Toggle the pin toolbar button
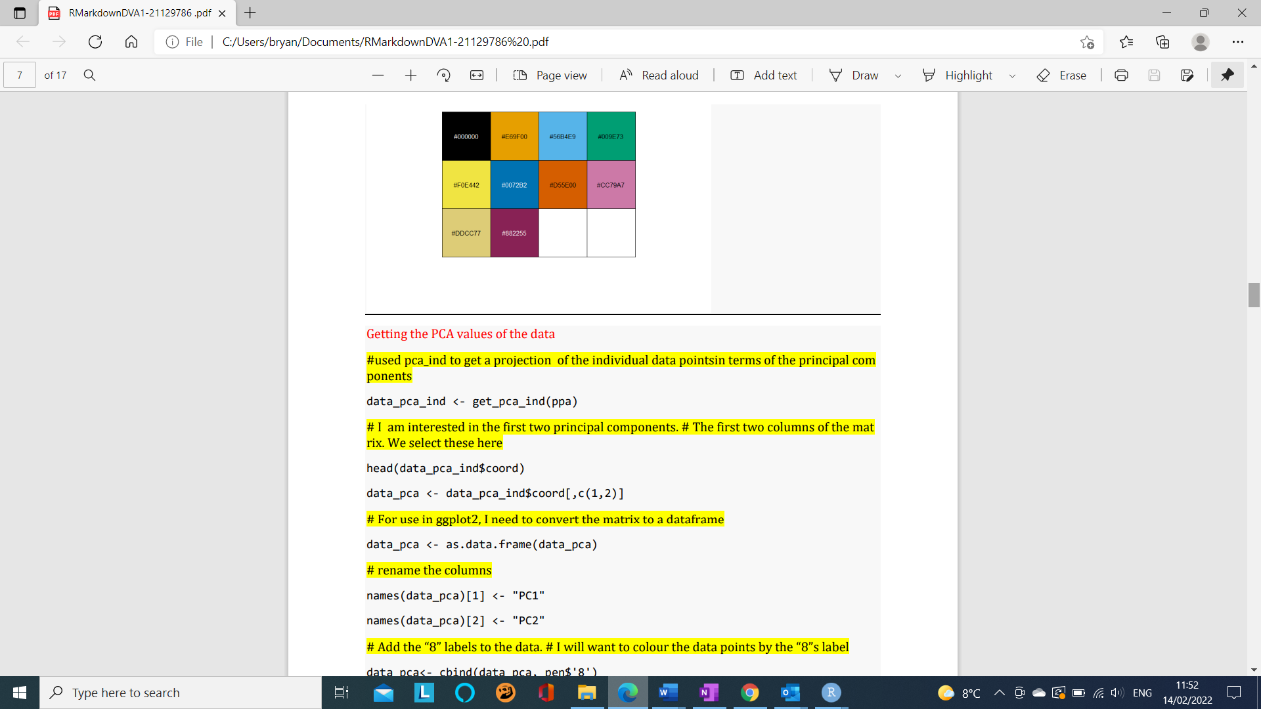1261x709 pixels. 1227,75
